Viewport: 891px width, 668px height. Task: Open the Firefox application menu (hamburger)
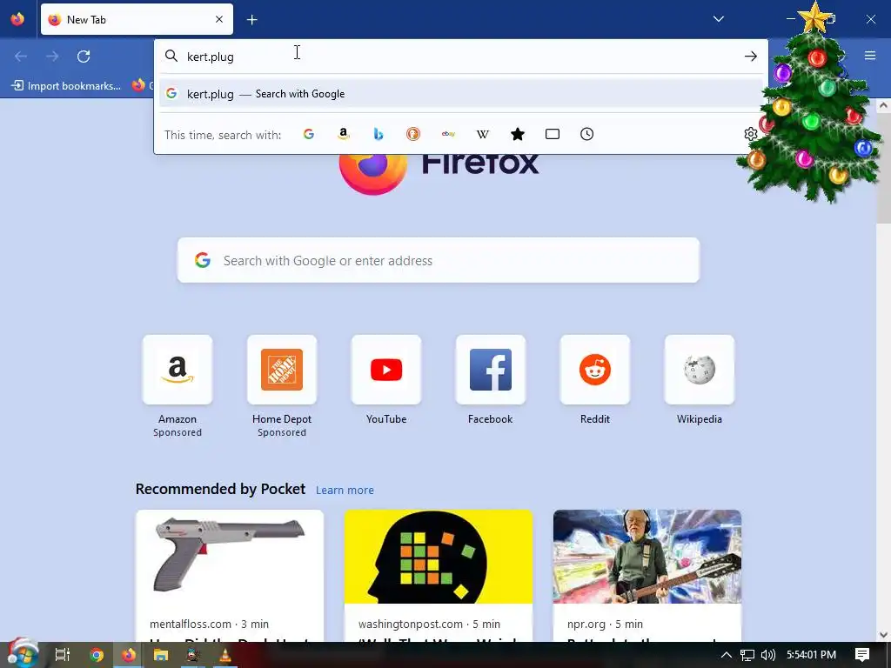click(870, 56)
